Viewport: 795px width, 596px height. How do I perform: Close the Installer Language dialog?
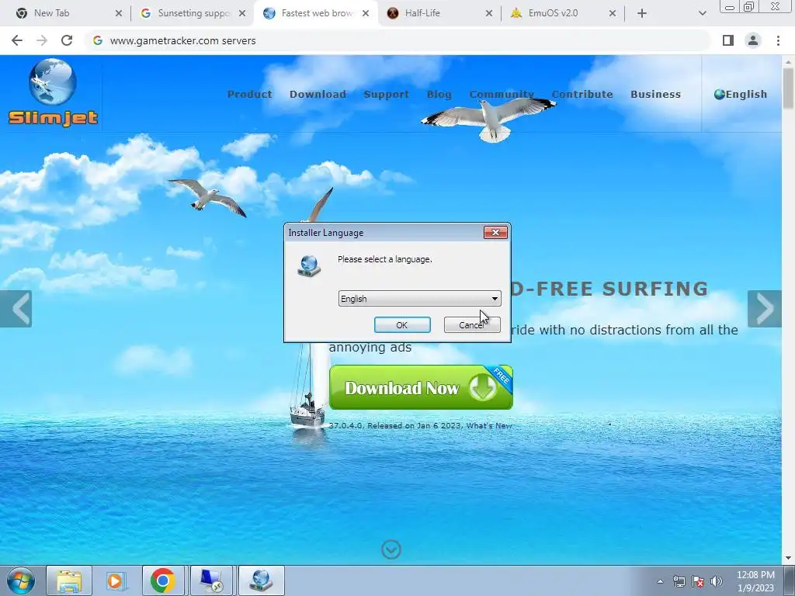[x=495, y=232]
